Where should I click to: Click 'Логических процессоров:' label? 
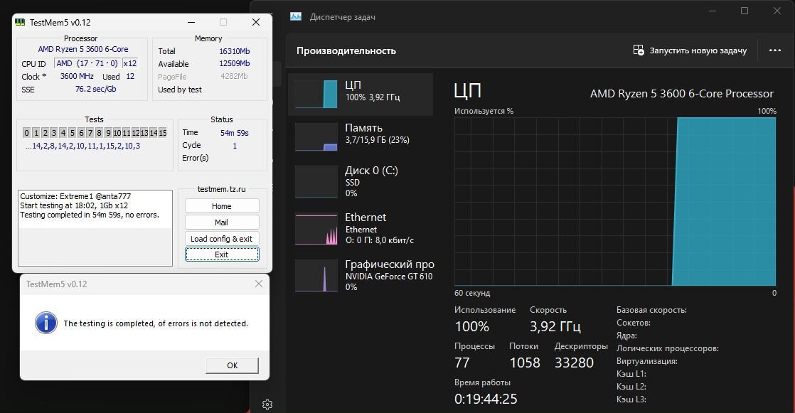pos(667,348)
